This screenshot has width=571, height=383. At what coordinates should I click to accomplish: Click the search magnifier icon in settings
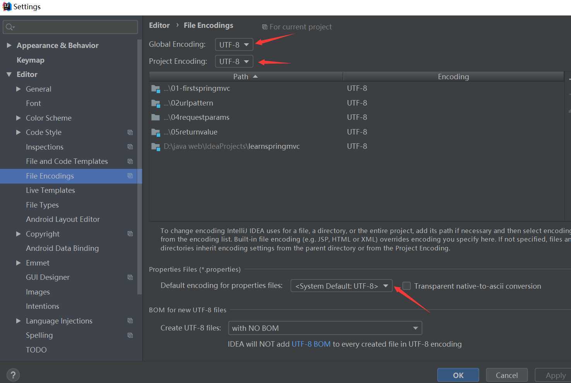(x=10, y=27)
